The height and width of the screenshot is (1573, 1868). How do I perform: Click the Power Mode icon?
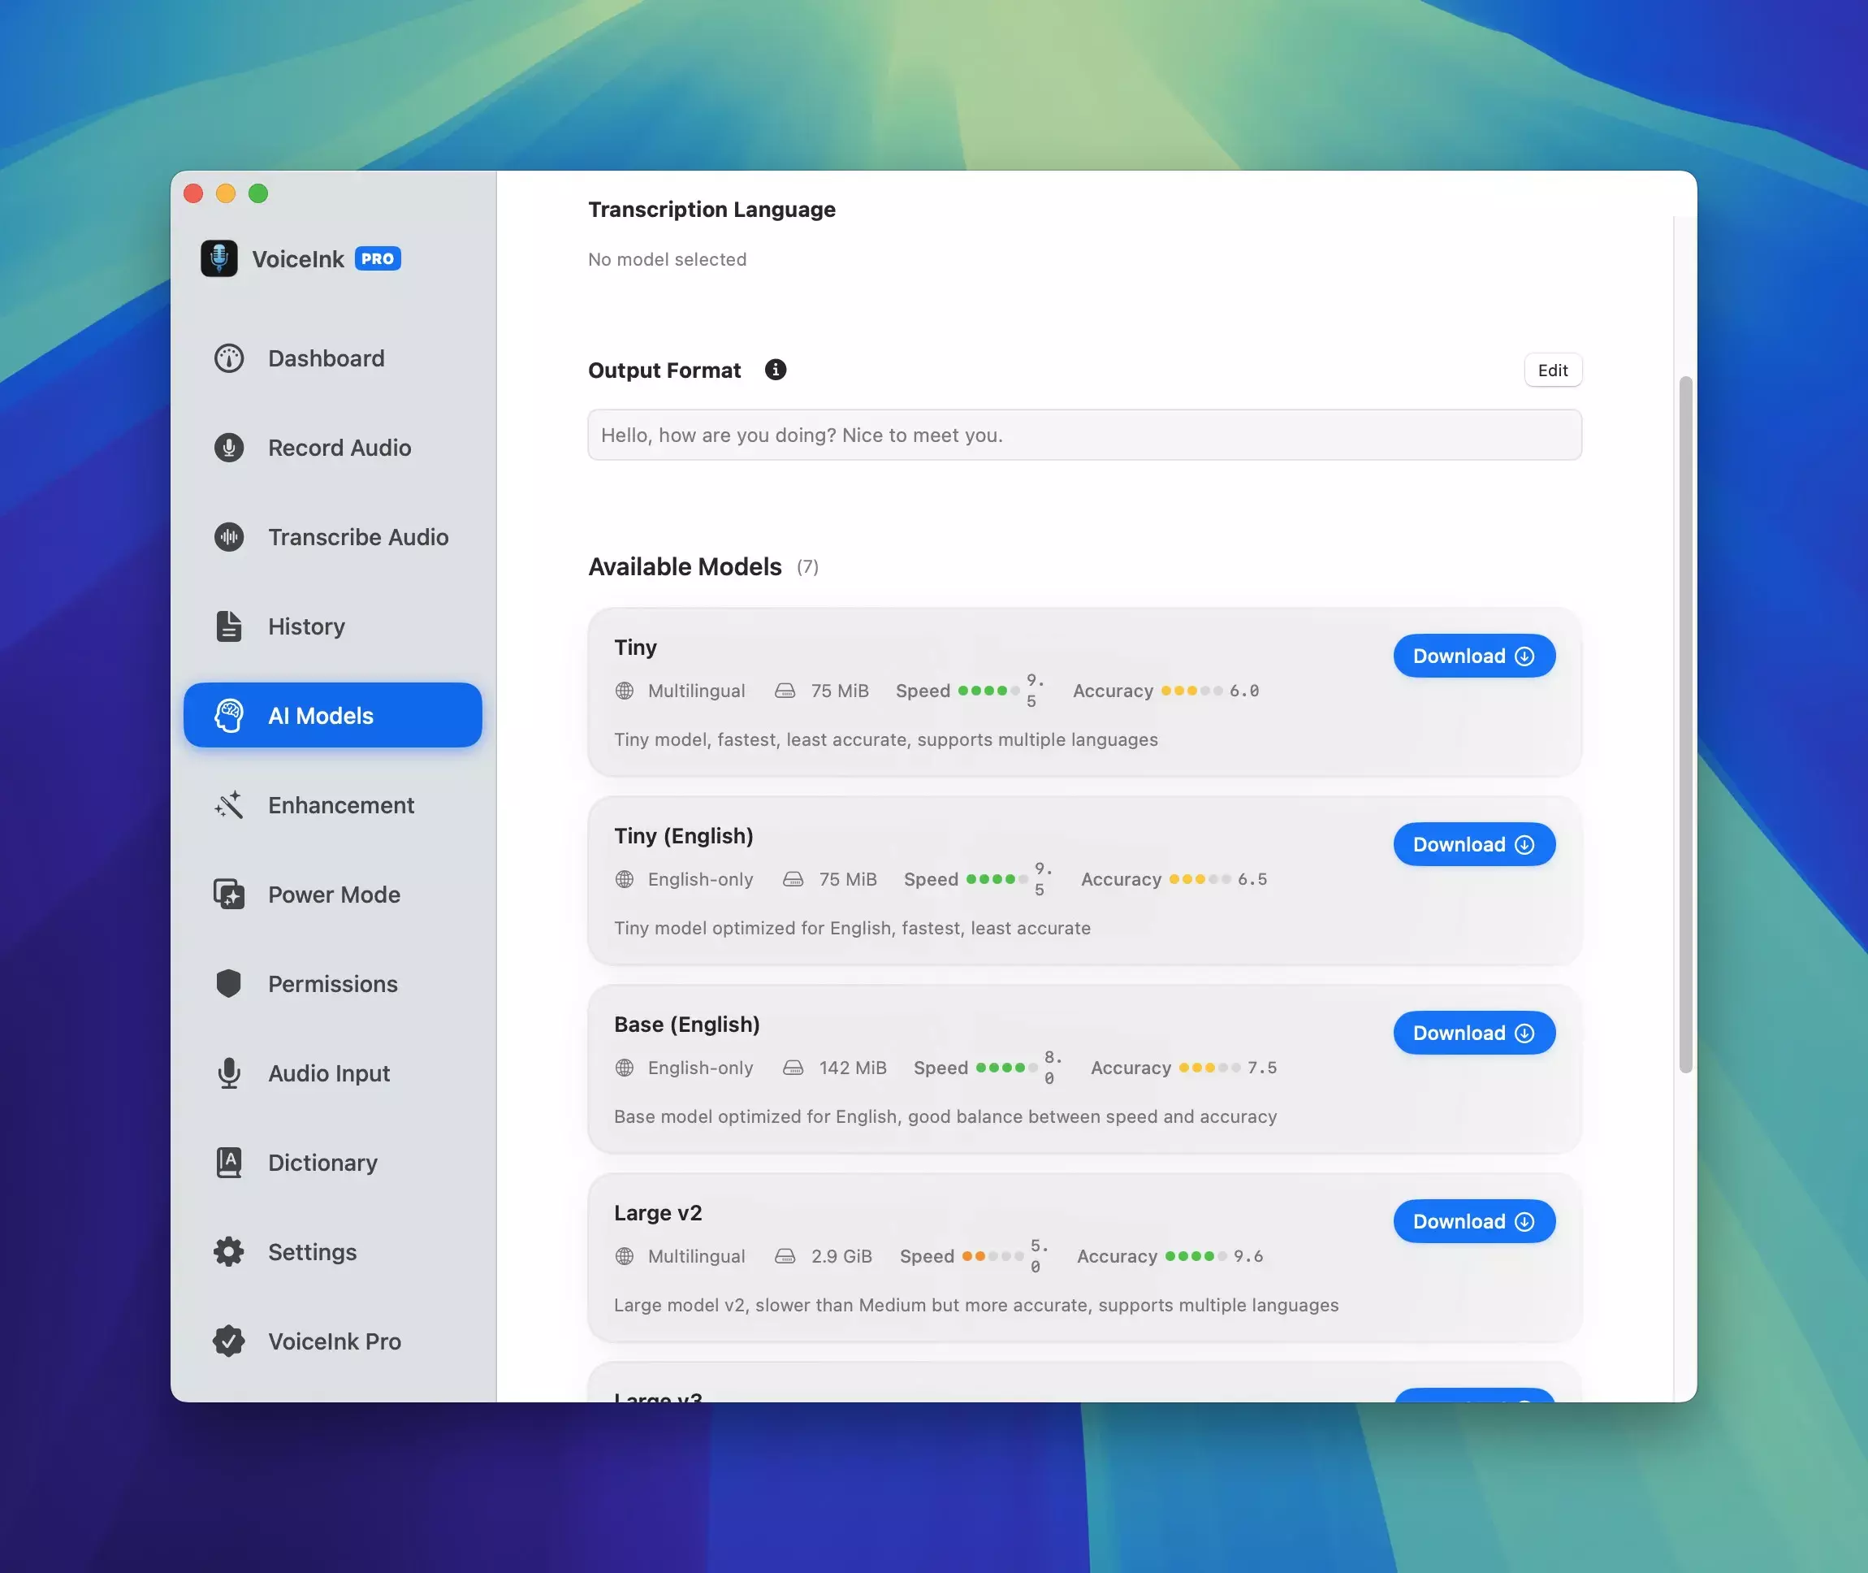pyautogui.click(x=229, y=895)
